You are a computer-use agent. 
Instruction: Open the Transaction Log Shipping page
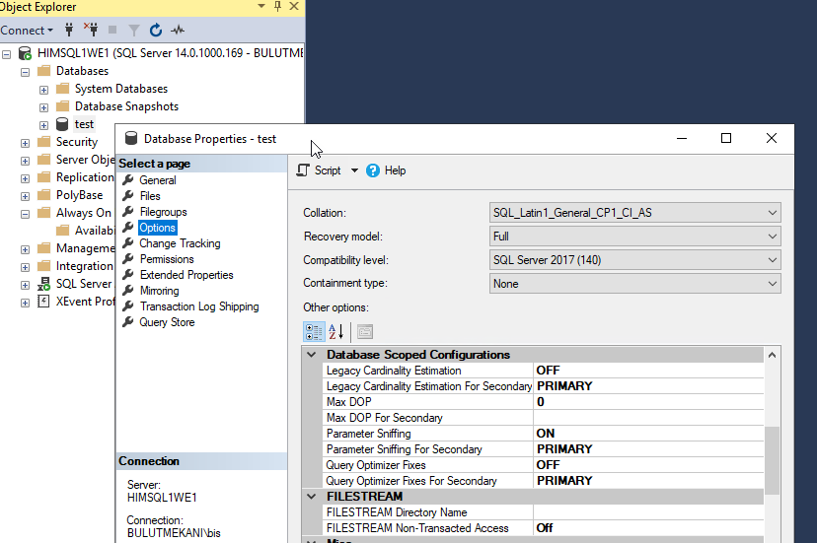[199, 306]
